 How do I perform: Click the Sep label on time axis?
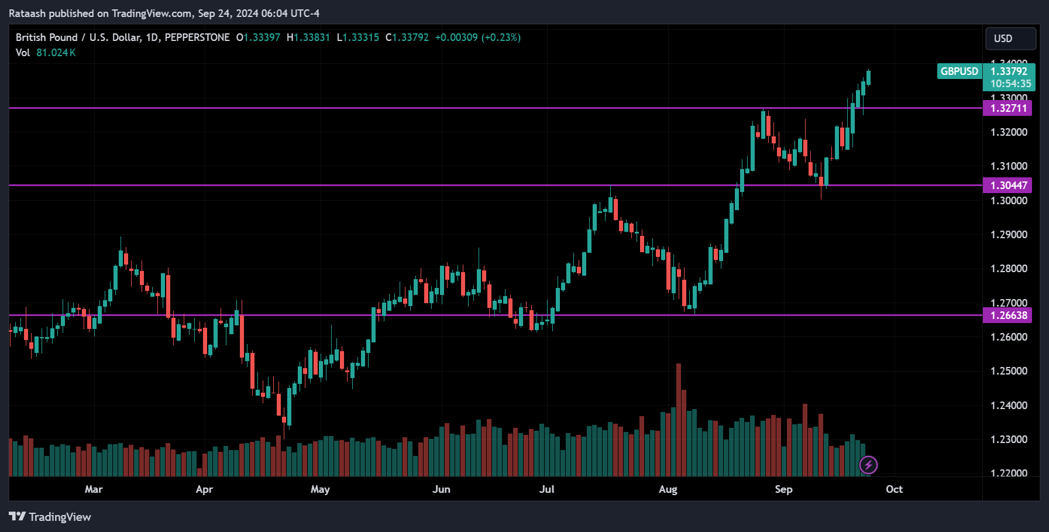coord(783,489)
